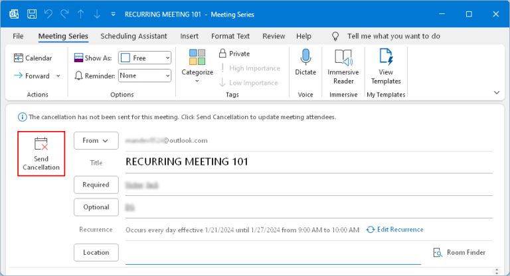Open the File menu
This screenshot has width=510, height=276.
[18, 36]
